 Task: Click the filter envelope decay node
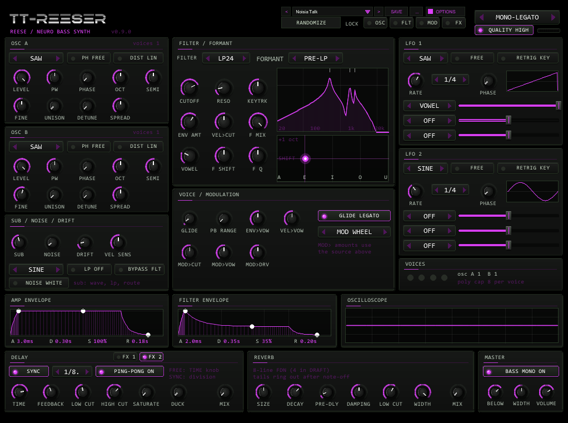pos(252,327)
